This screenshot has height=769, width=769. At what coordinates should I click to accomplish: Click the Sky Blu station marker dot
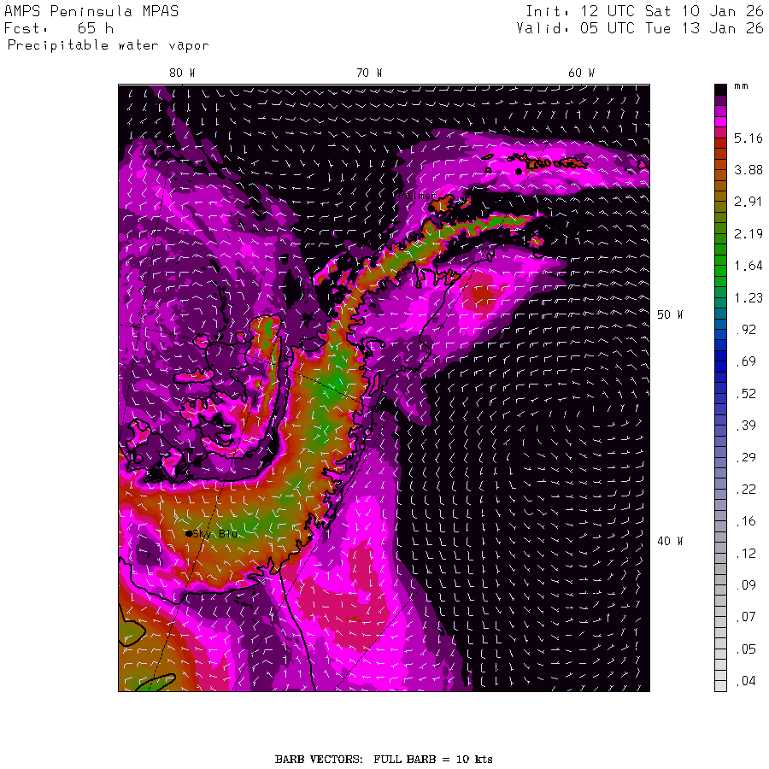click(189, 533)
